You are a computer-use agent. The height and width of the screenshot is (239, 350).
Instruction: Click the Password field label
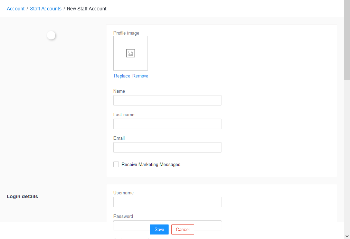pos(123,217)
